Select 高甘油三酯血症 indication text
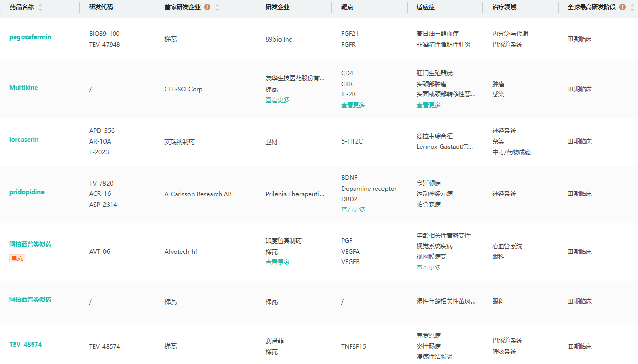The height and width of the screenshot is (364, 638). click(x=438, y=34)
